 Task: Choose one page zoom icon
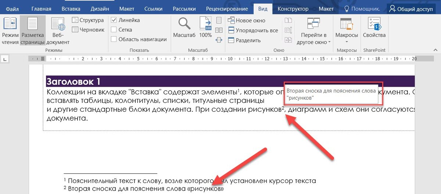219,20
